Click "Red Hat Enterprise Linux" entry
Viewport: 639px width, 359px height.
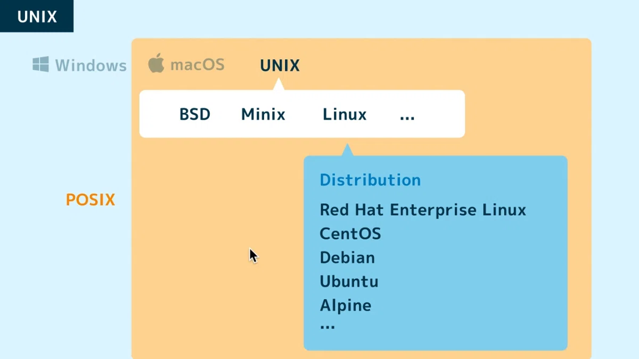coord(423,210)
